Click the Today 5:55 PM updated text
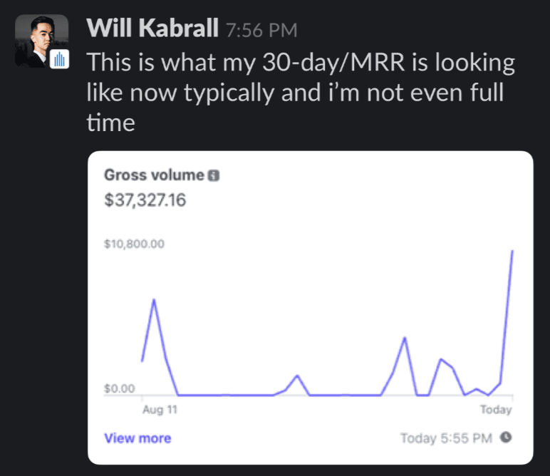The width and height of the screenshot is (550, 476). click(446, 438)
